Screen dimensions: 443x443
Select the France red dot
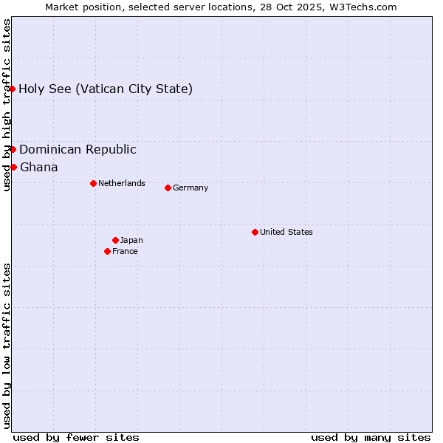[x=108, y=251]
